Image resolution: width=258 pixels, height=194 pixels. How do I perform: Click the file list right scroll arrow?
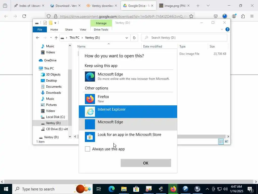coord(228,137)
